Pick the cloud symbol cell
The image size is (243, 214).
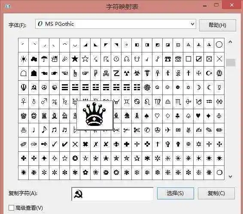[34, 59]
